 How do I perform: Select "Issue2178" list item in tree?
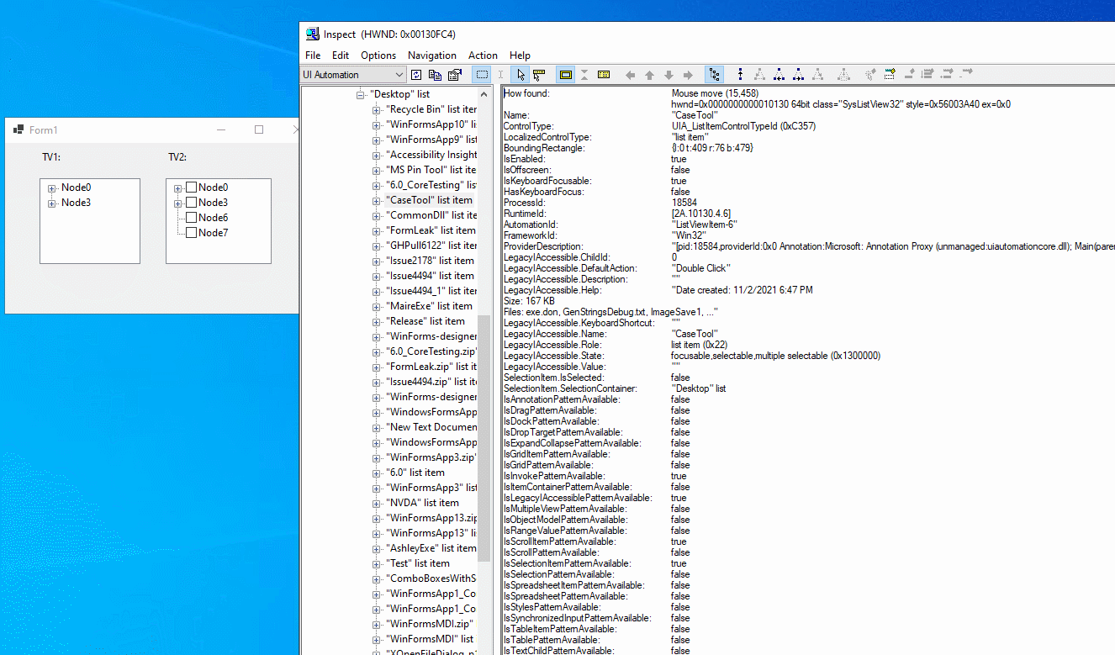430,261
